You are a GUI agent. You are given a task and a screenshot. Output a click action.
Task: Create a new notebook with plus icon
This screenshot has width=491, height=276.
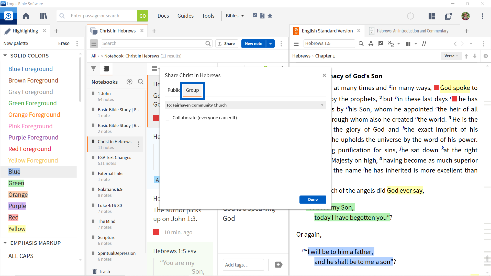[x=130, y=82]
